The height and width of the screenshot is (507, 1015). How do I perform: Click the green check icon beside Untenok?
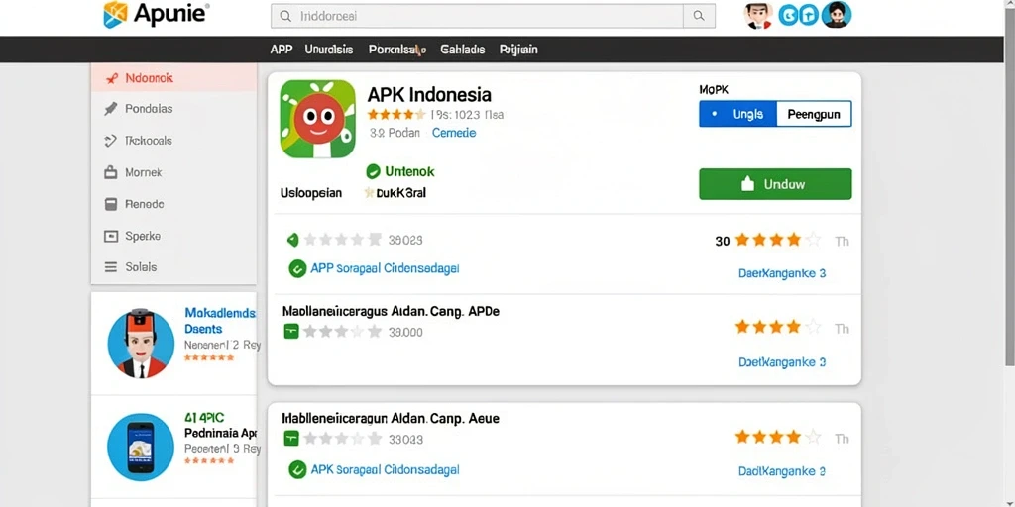point(373,171)
